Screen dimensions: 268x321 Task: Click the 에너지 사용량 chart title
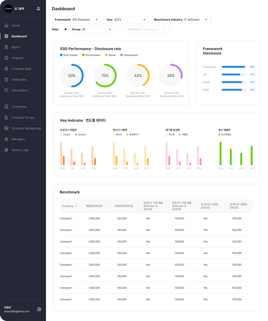point(120,130)
